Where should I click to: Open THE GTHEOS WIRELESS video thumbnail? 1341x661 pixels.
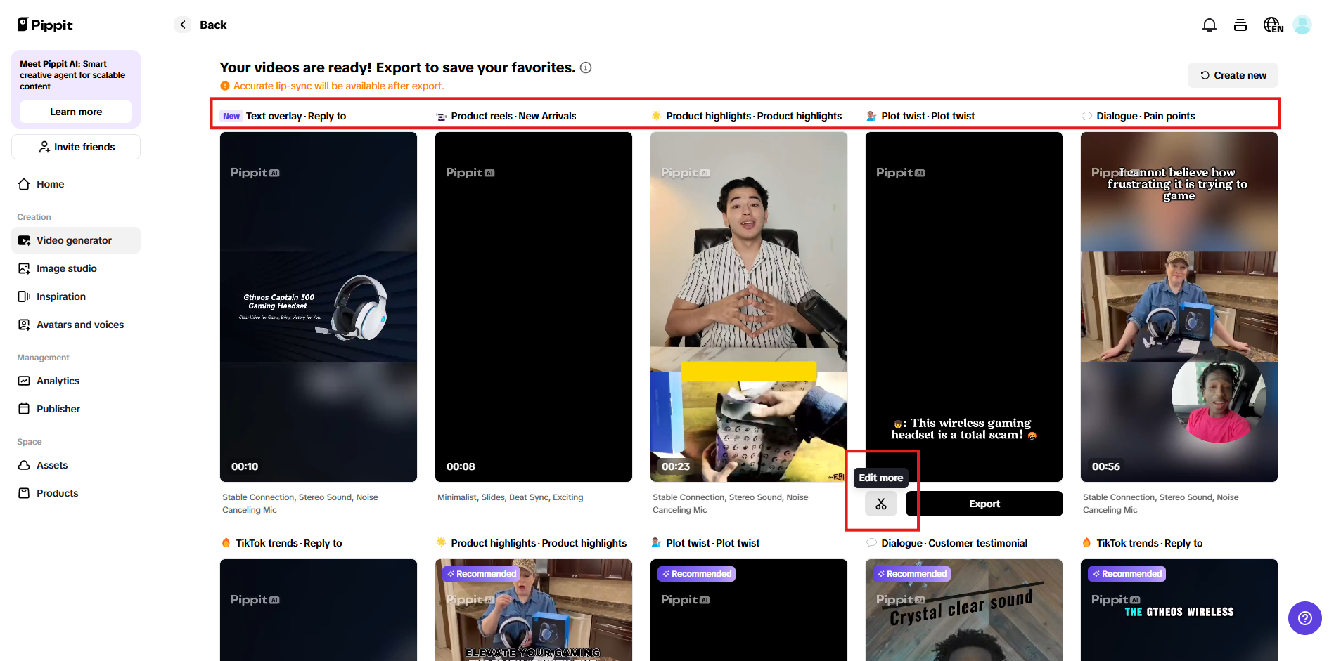coord(1179,610)
